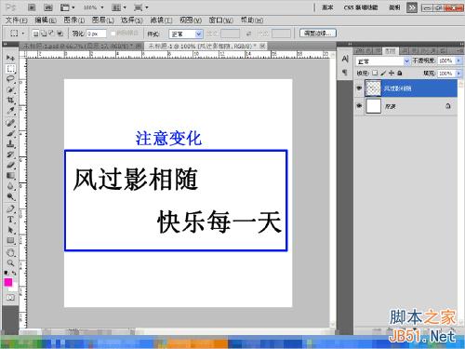Select the Eyedropper tool

[10, 111]
